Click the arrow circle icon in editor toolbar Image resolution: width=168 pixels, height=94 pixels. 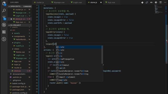151,2
